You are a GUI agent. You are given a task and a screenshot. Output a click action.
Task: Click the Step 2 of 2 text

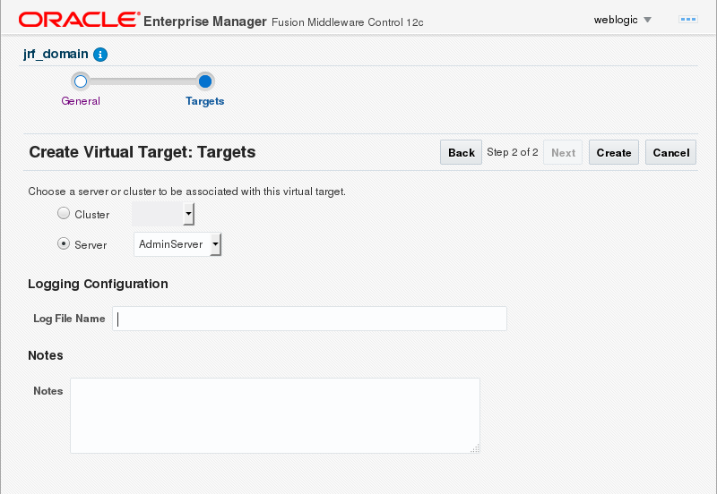(512, 152)
